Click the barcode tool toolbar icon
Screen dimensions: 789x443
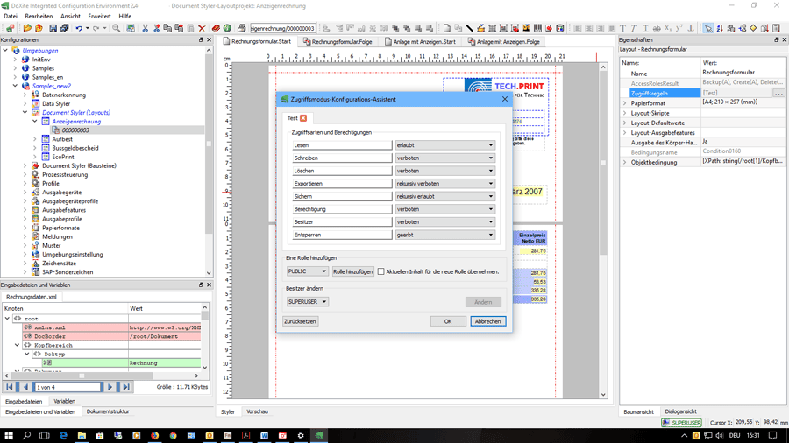(537, 28)
